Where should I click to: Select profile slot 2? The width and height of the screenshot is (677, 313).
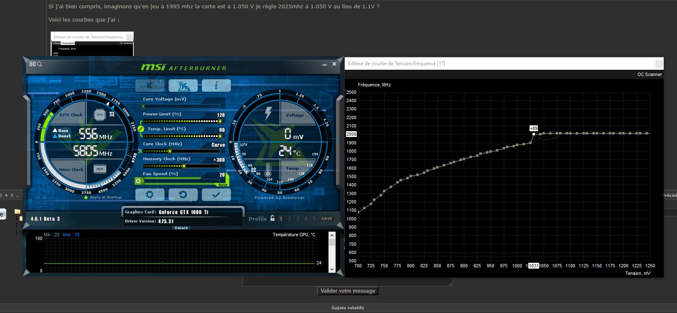coord(289,219)
